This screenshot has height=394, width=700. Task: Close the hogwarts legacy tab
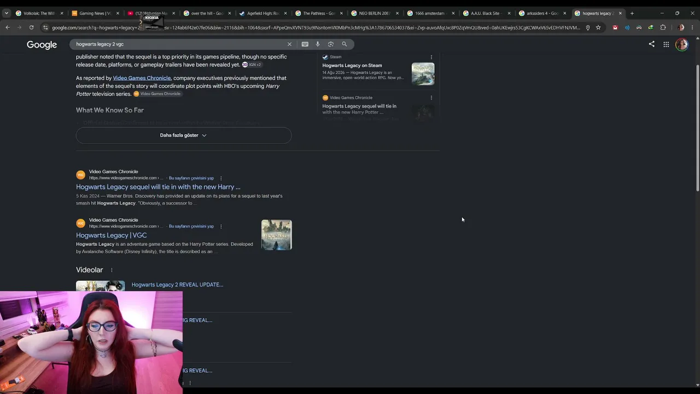click(x=620, y=13)
